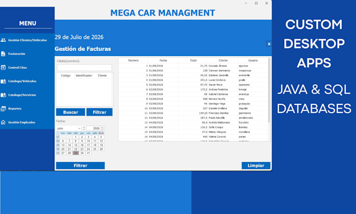Select the invoice row for Gabriel Cárdenas

click(x=193, y=94)
